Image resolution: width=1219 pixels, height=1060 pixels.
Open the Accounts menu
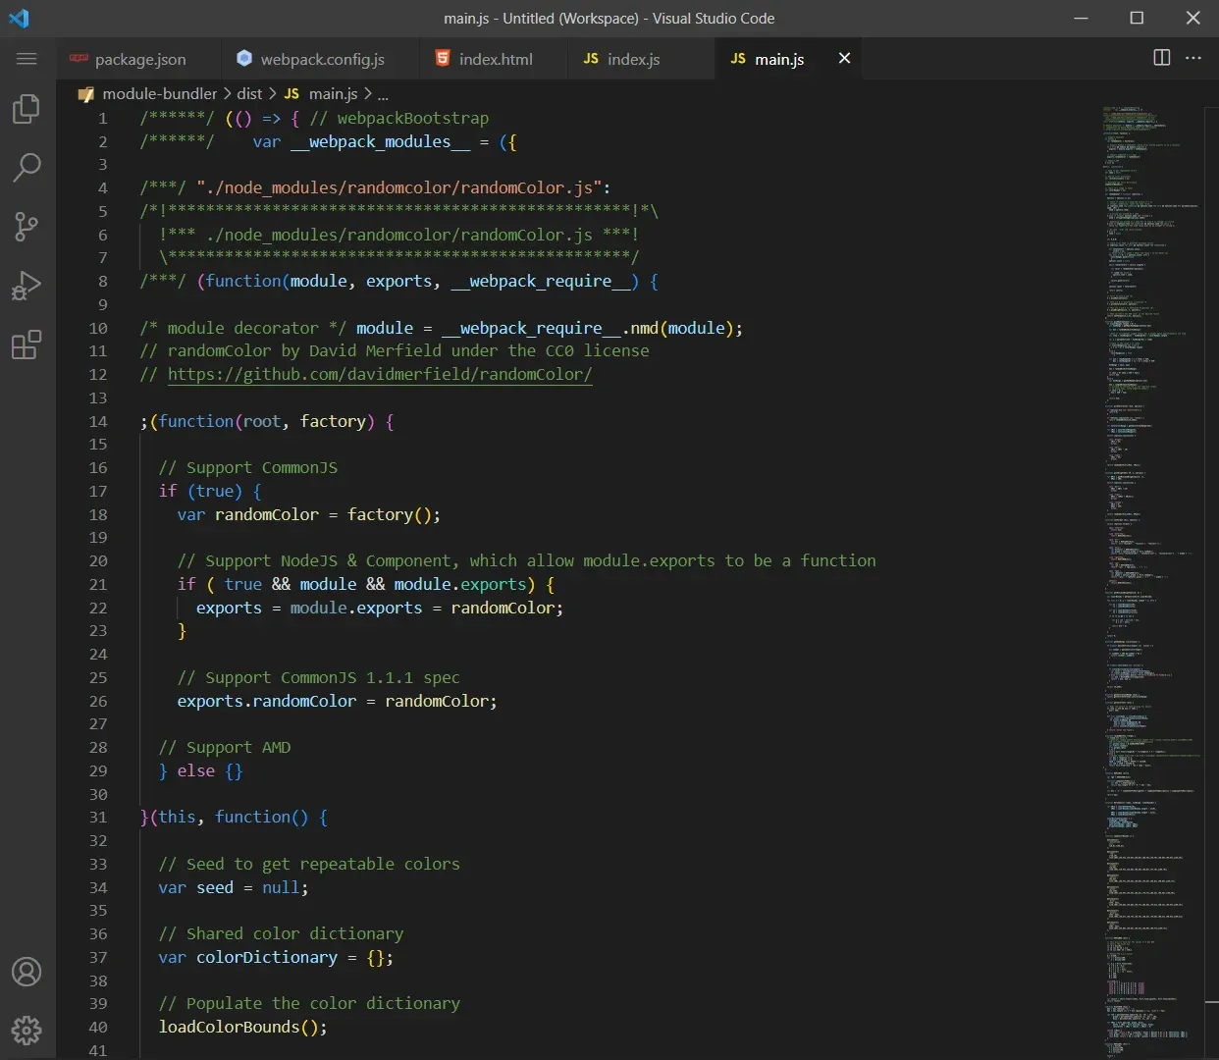[x=26, y=972]
